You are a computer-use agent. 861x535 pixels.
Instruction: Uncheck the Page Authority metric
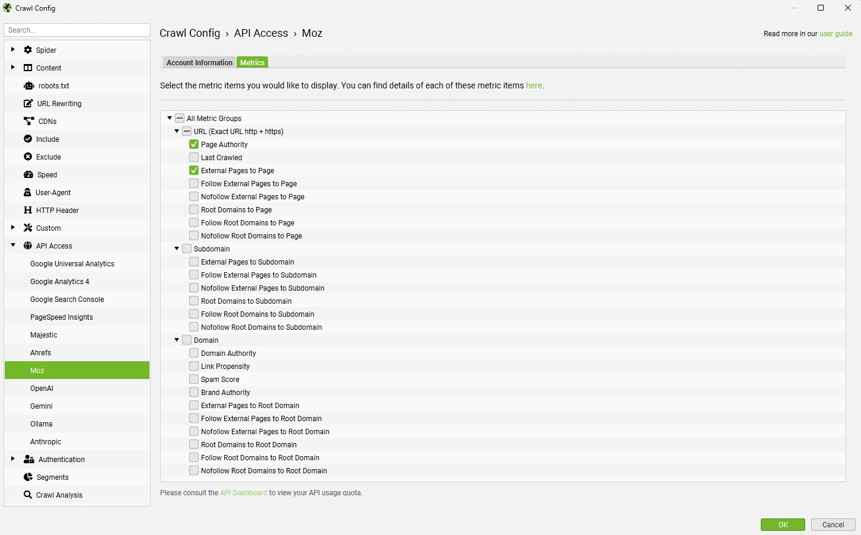tap(193, 144)
